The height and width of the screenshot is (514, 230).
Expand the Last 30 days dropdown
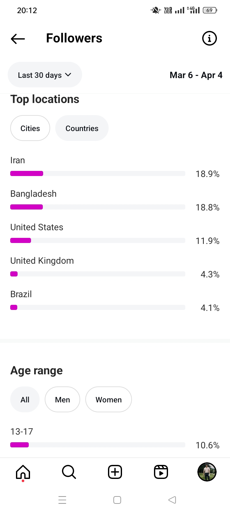click(x=45, y=75)
